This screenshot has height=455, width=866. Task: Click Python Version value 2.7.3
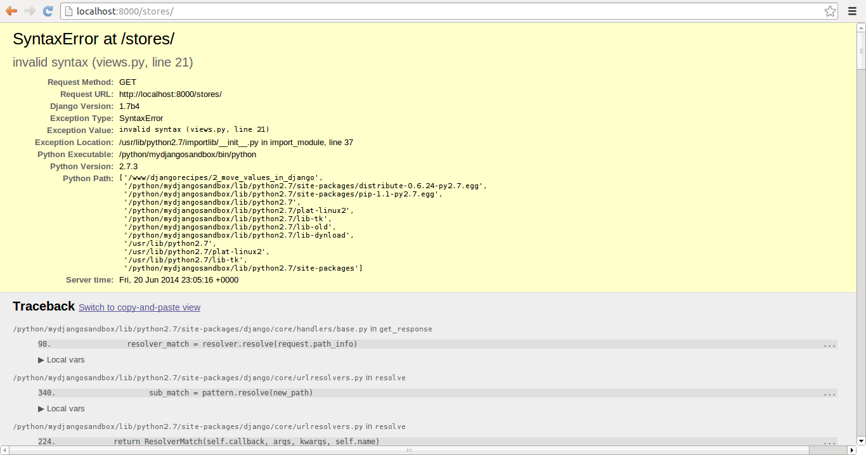coord(128,167)
